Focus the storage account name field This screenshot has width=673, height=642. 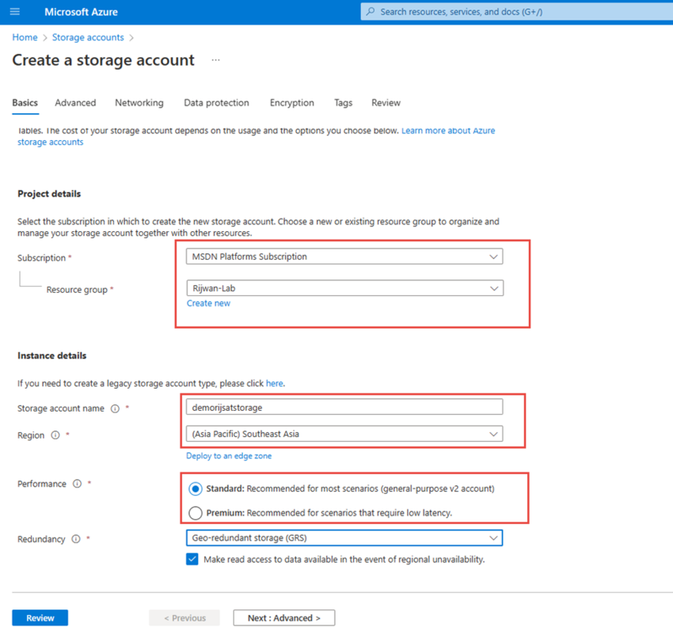pos(344,407)
